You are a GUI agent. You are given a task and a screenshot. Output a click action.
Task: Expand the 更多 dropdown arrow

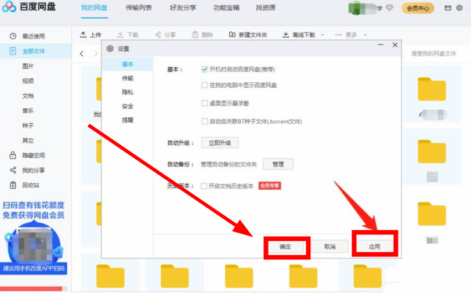click(x=365, y=35)
